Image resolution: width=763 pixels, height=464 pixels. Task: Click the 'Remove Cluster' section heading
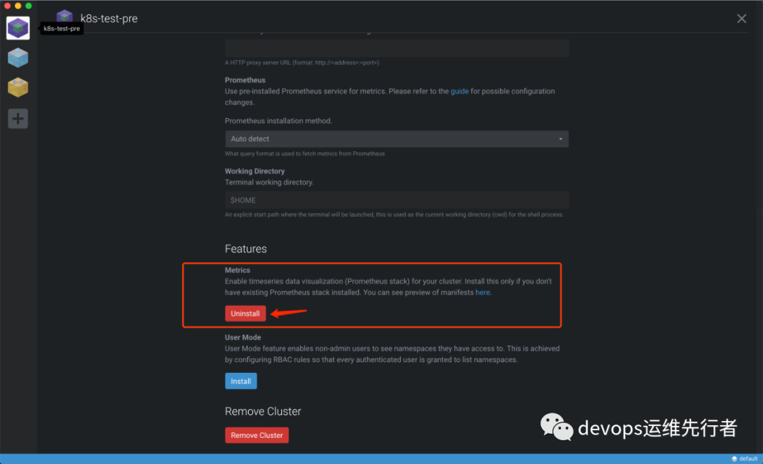263,412
